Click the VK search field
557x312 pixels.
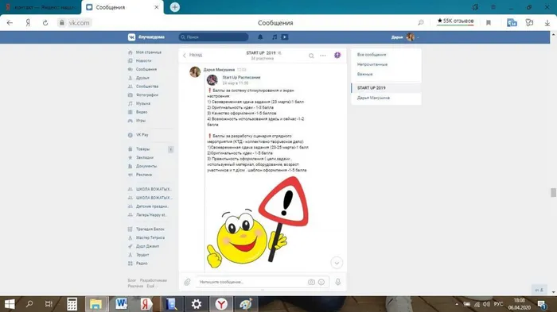213,37
